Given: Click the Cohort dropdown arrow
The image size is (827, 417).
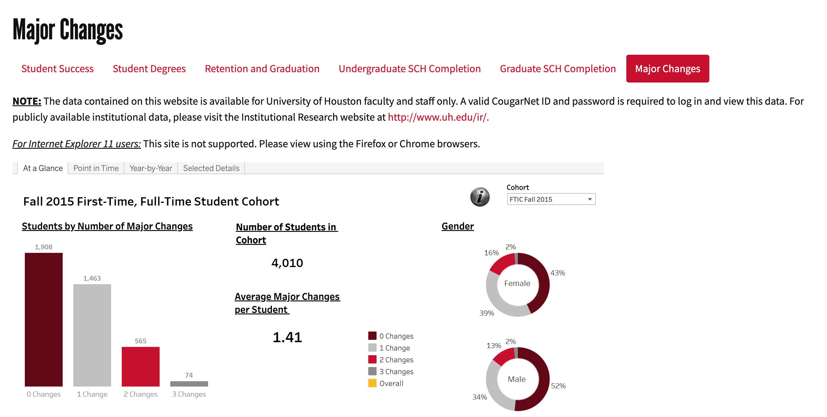Looking at the screenshot, I should pos(589,199).
